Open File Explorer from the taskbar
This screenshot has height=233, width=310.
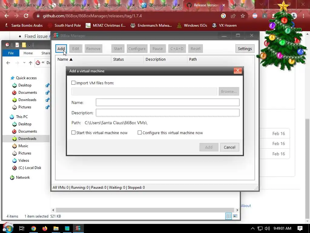click(x=56, y=228)
